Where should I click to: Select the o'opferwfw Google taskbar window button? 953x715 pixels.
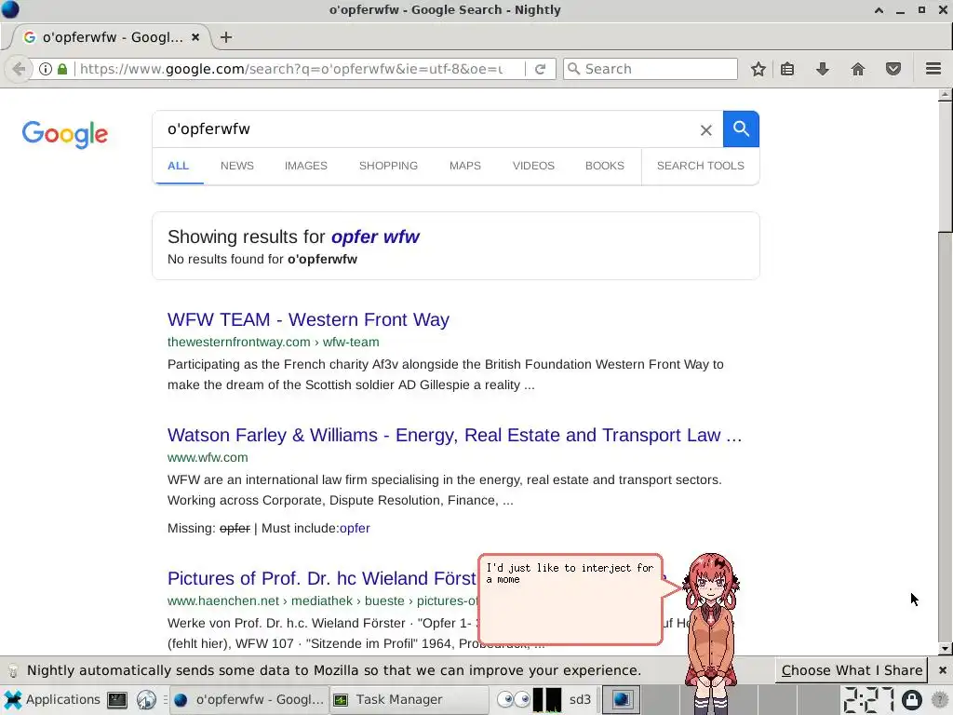248,700
